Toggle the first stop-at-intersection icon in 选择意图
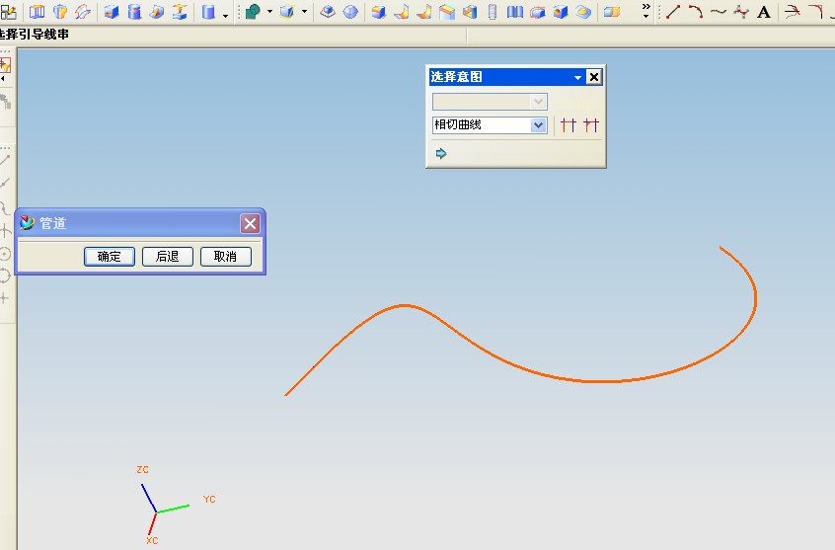This screenshot has height=550, width=835. (x=569, y=125)
